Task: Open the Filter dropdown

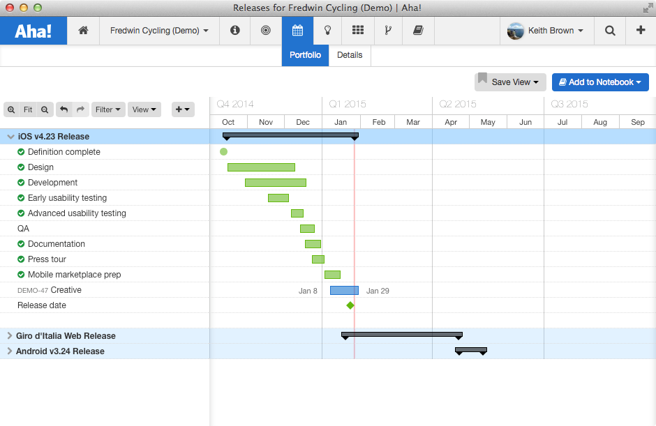Action: point(108,109)
